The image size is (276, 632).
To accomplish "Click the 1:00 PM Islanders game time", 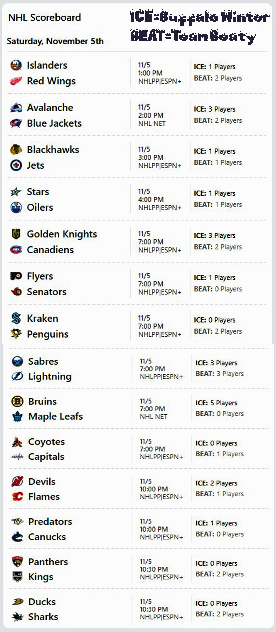I will point(150,73).
